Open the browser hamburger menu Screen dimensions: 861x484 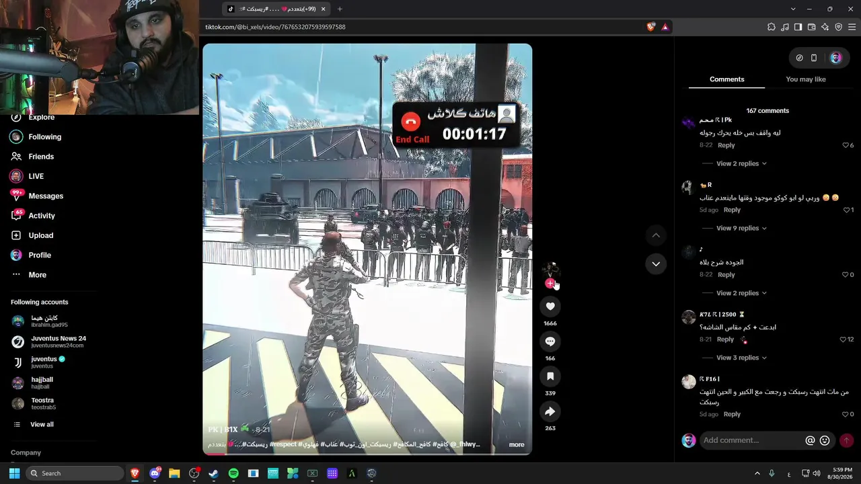tap(852, 27)
